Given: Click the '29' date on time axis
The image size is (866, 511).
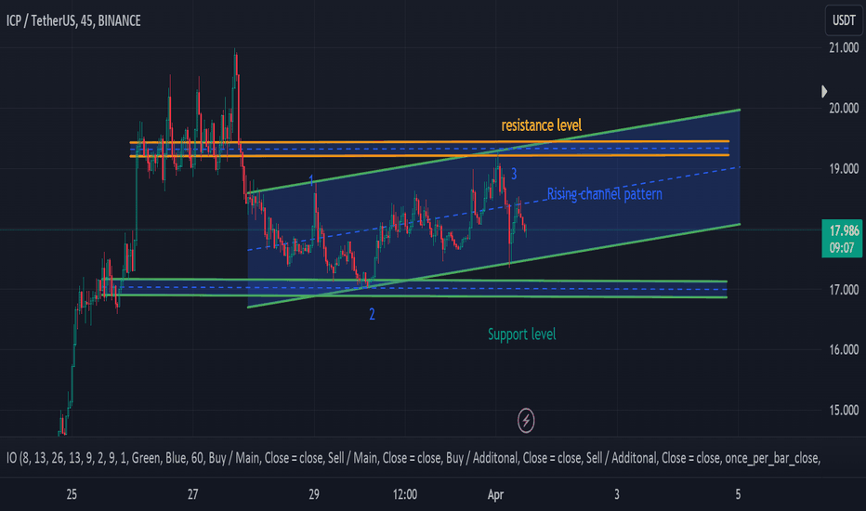Looking at the screenshot, I should pos(314,494).
